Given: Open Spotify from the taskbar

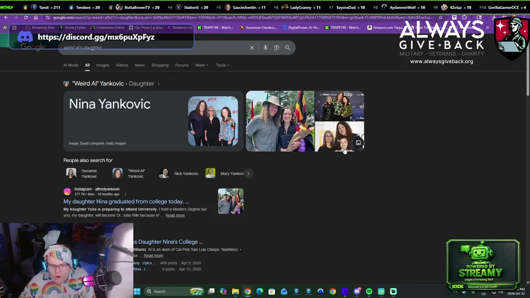Looking at the screenshot, I should coord(369,291).
